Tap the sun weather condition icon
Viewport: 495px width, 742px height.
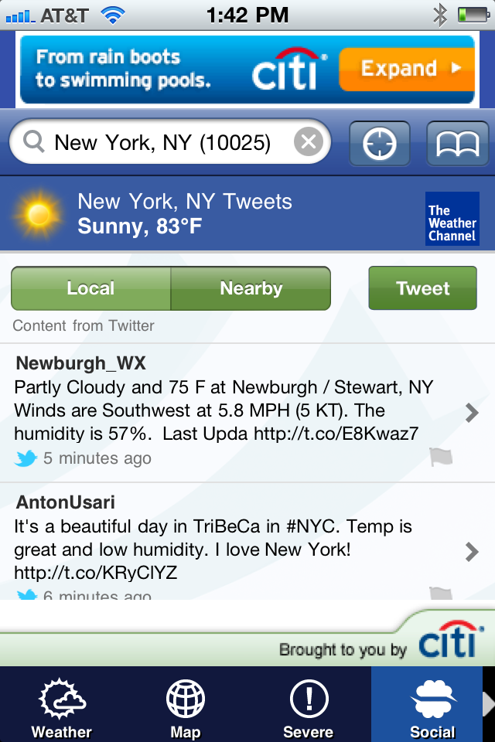pyautogui.click(x=37, y=214)
